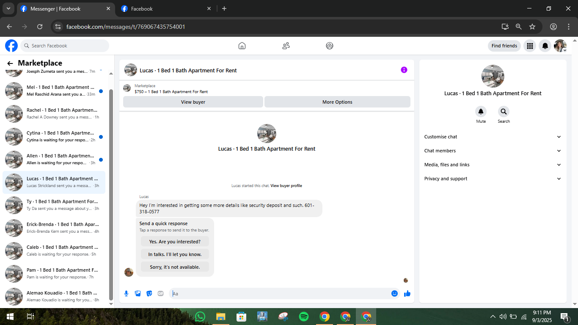Navigate back in the browser
The width and height of the screenshot is (578, 325).
click(x=9, y=27)
